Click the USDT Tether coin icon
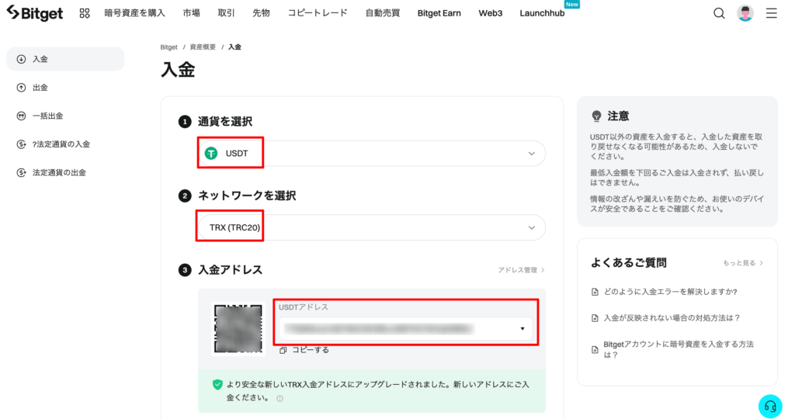 (x=211, y=153)
